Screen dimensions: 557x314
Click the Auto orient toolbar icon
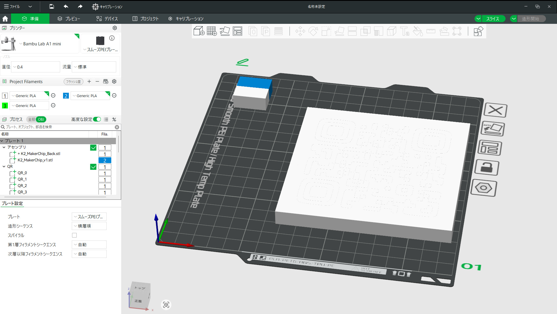click(225, 31)
